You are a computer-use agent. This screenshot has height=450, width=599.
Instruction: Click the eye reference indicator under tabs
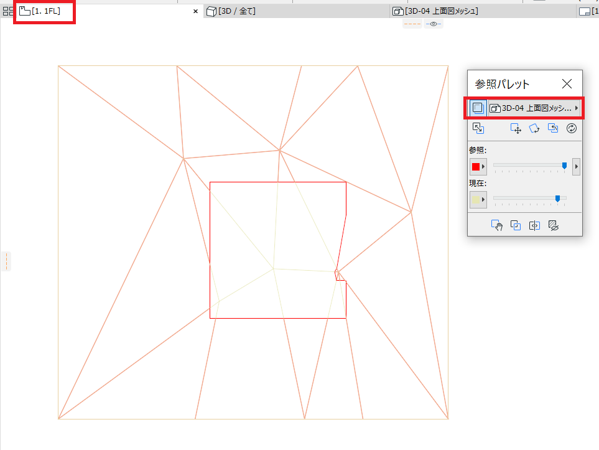point(433,24)
